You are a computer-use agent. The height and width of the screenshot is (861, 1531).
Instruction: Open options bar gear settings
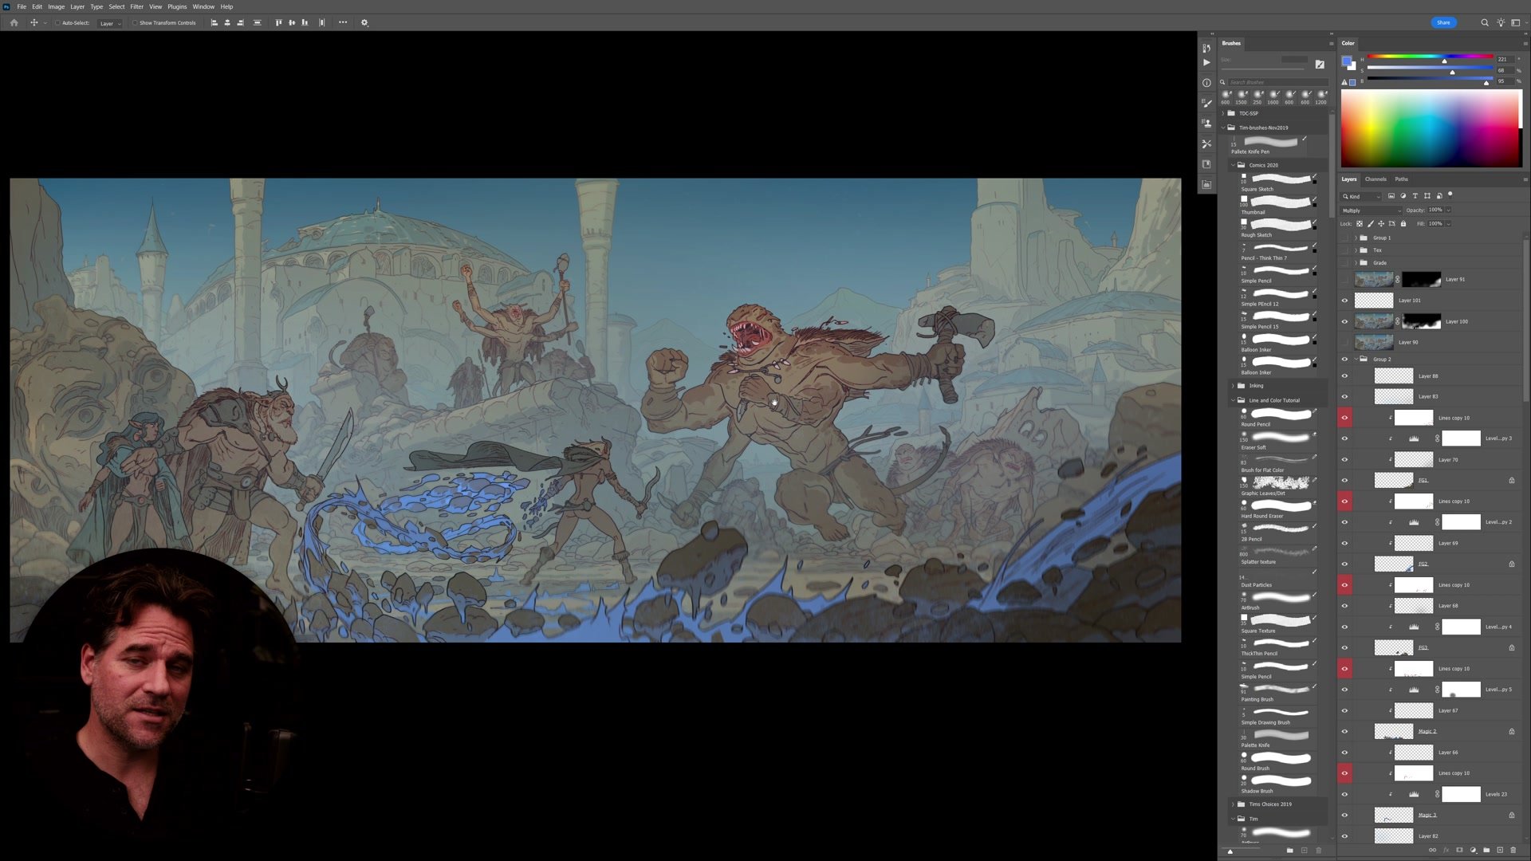pos(364,22)
